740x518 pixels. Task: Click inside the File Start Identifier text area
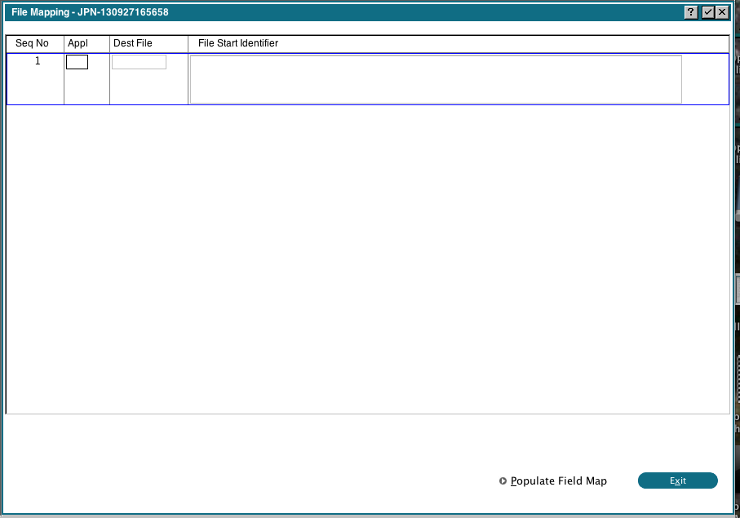436,78
